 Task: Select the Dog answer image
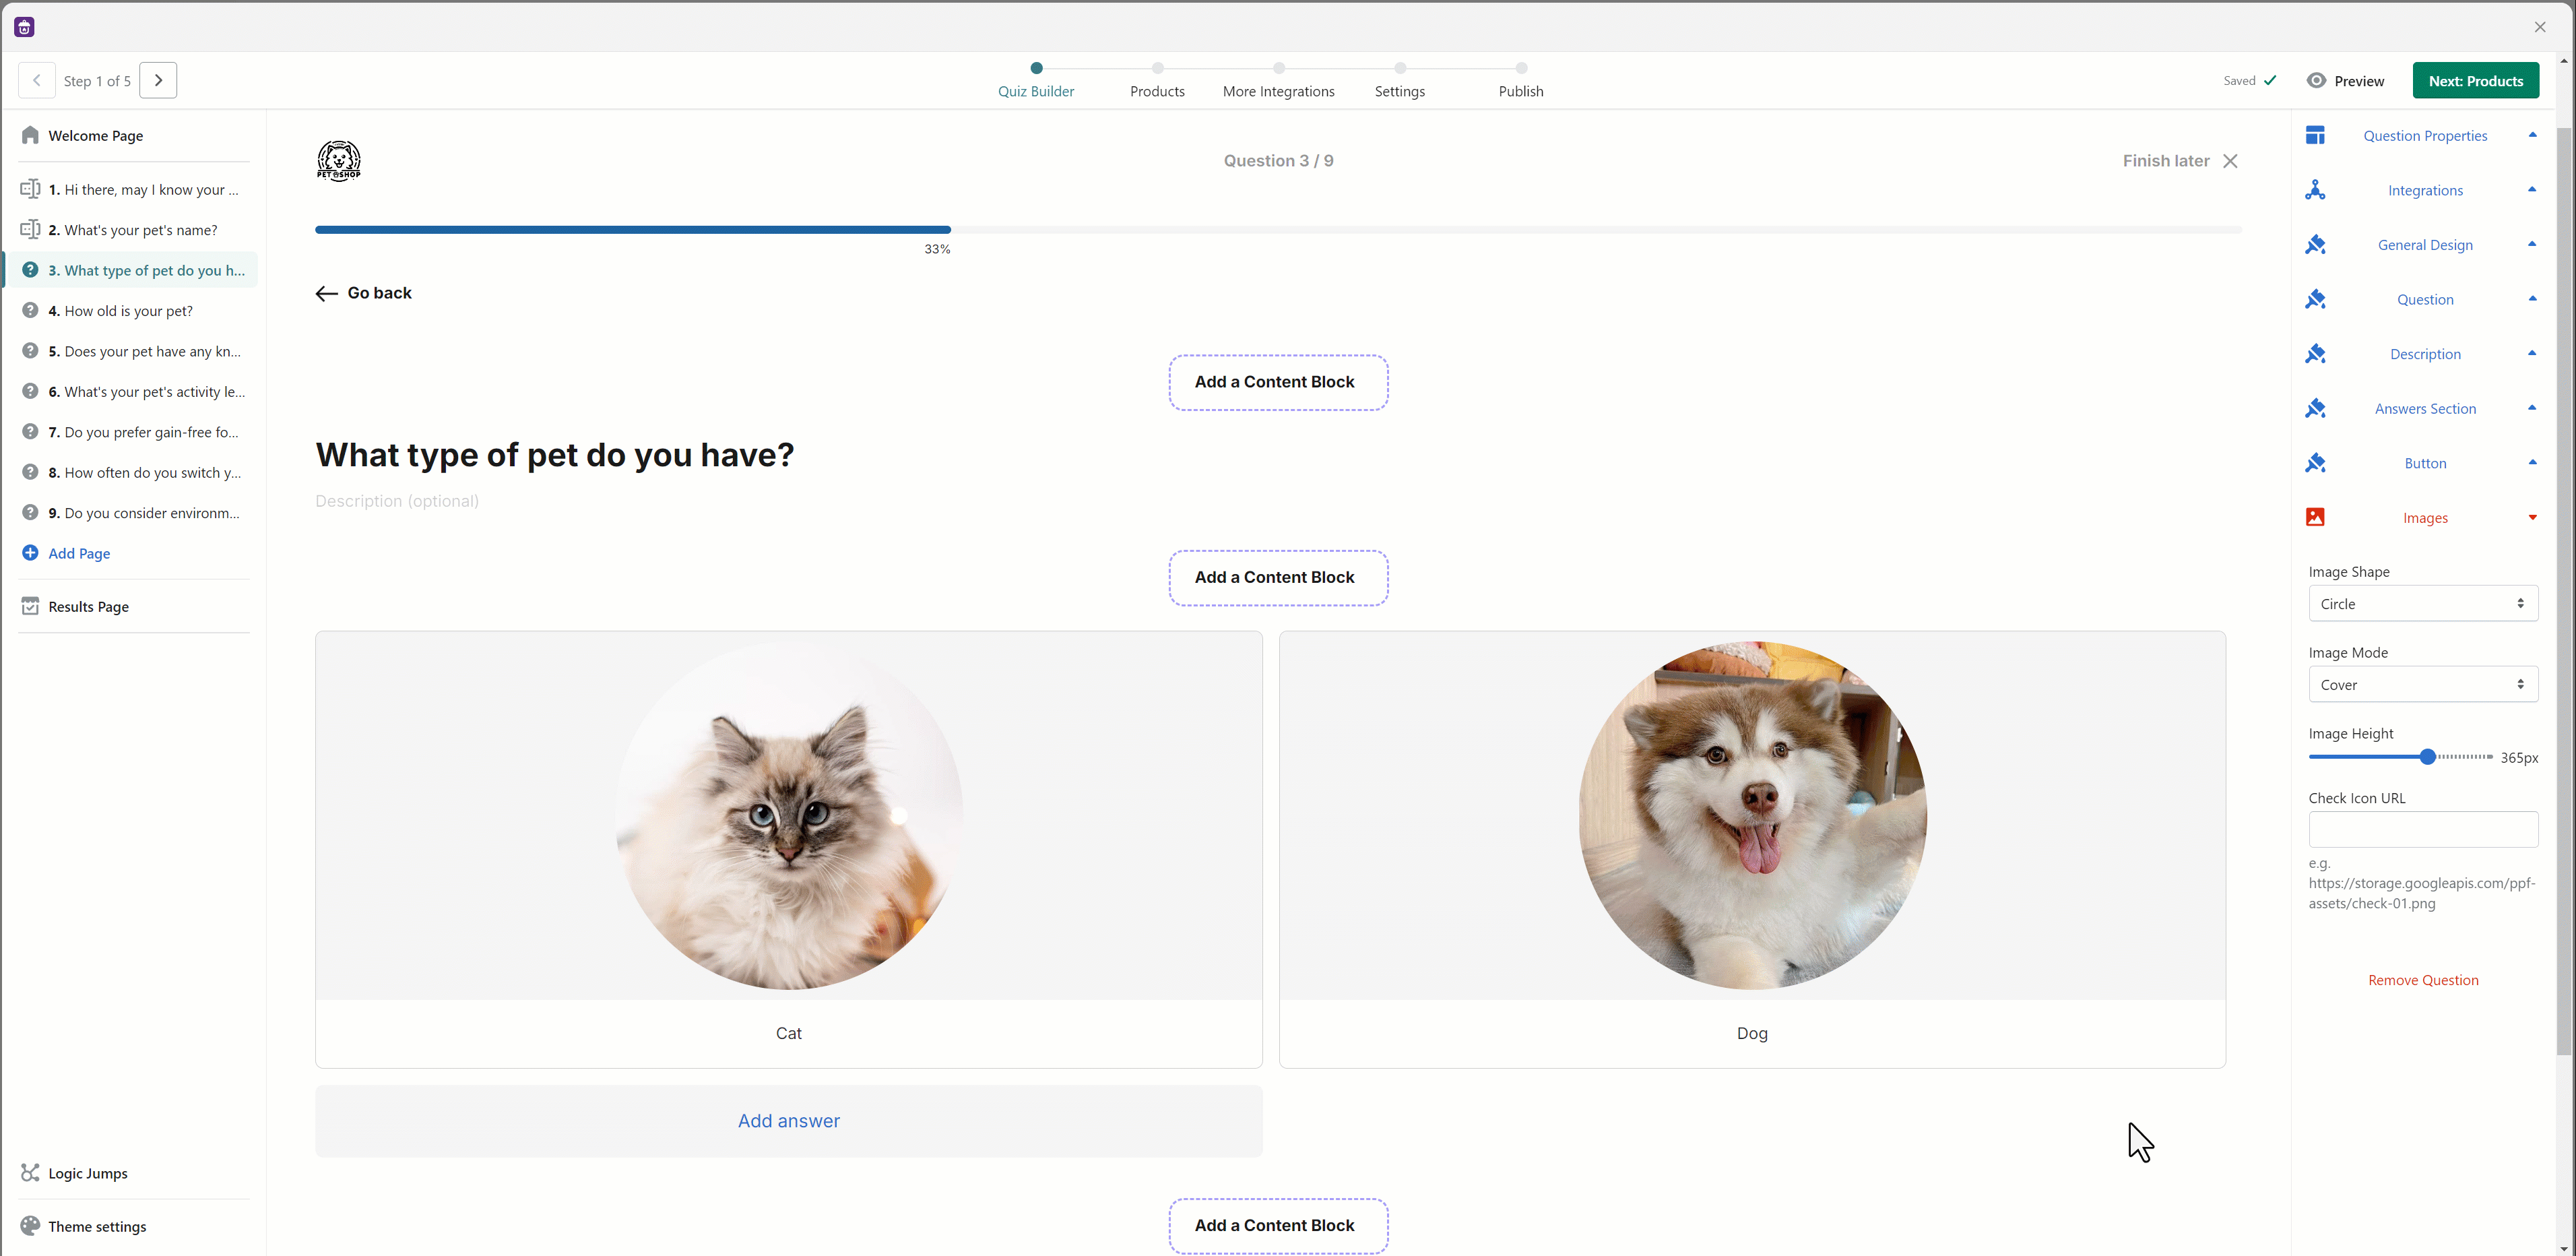coord(1752,815)
